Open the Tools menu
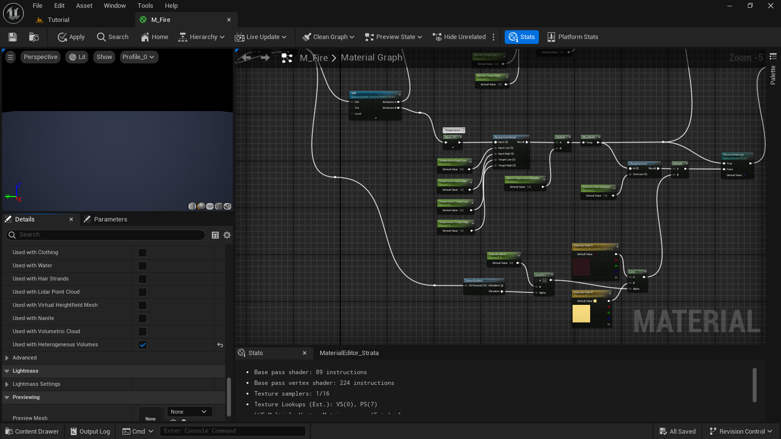781x439 pixels. [x=145, y=5]
